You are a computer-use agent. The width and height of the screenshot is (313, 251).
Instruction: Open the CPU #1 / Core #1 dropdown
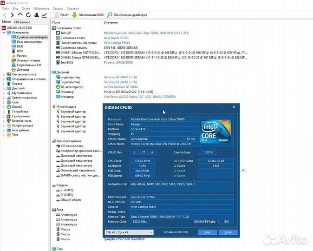[129, 232]
